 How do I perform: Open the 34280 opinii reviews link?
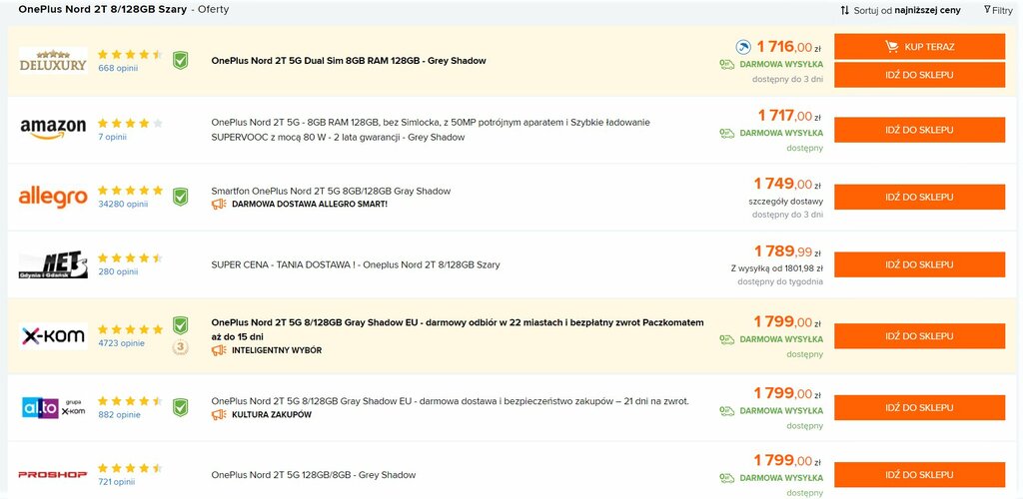pos(123,204)
